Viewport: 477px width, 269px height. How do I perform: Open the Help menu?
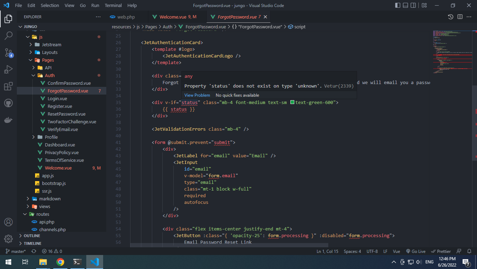(132, 5)
